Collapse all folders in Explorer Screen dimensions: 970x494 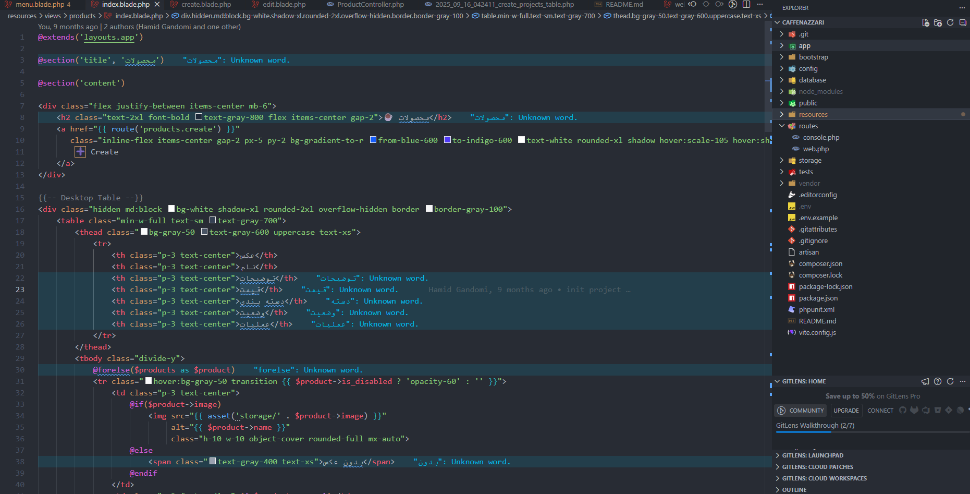point(963,22)
